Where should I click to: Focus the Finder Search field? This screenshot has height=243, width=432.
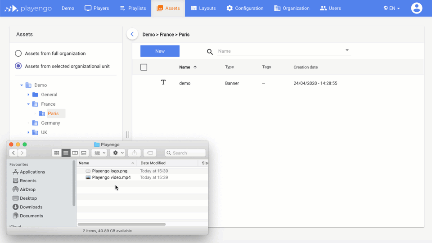(185, 153)
